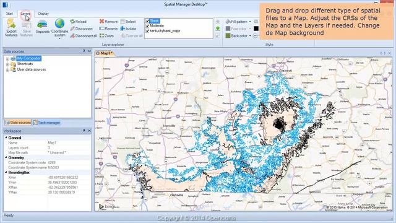396x223 pixels.
Task: Zoom to the selected layer
Action: [106, 36]
